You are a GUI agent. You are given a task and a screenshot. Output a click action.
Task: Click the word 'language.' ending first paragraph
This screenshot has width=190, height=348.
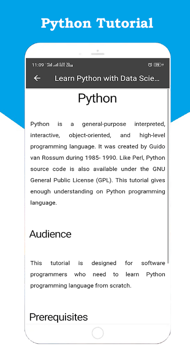click(44, 203)
